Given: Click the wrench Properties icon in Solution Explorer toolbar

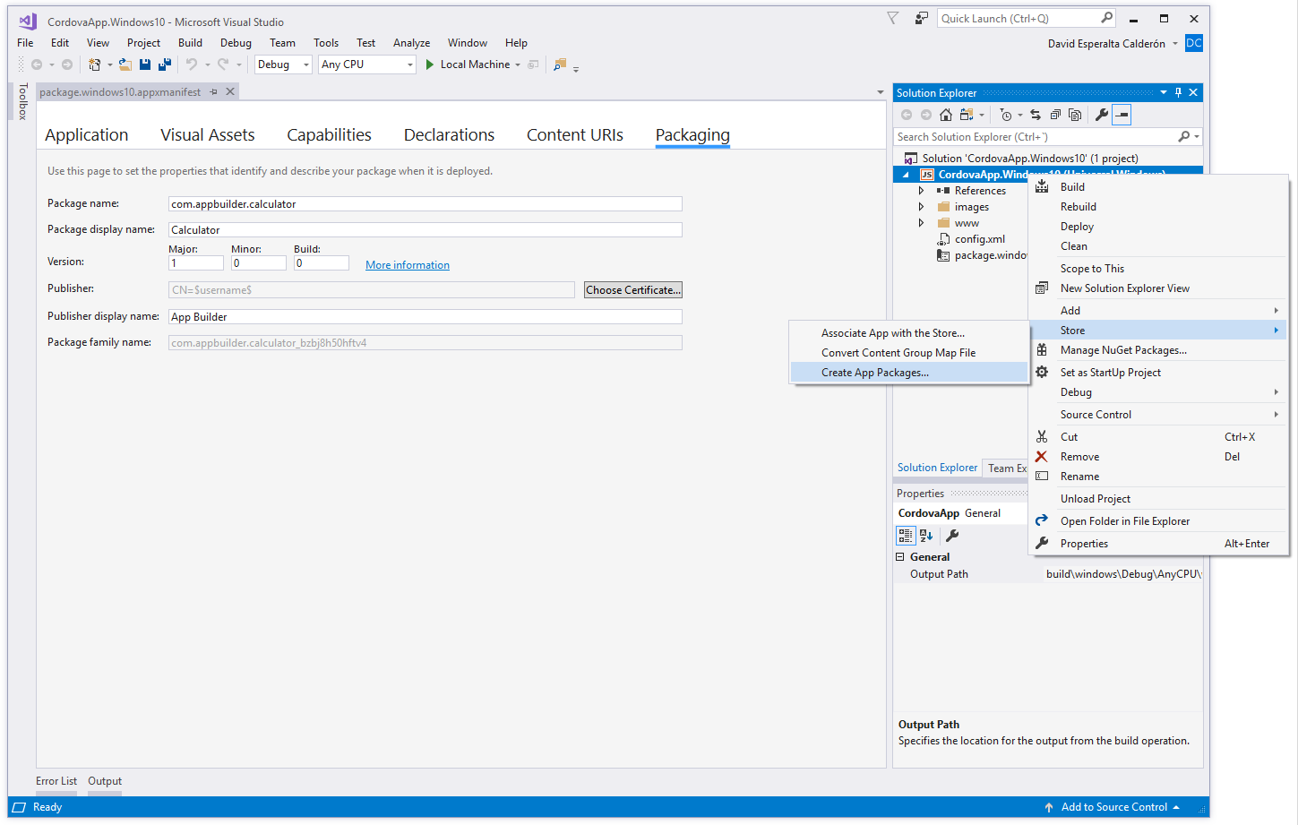Looking at the screenshot, I should coord(1102,115).
